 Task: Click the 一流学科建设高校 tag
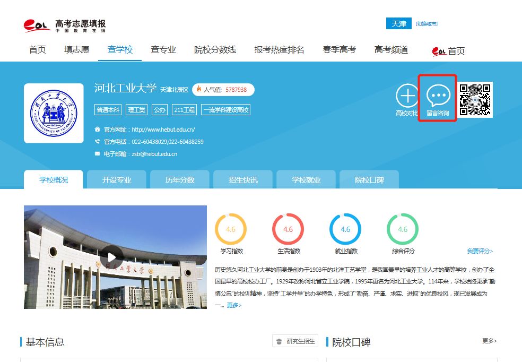click(225, 109)
